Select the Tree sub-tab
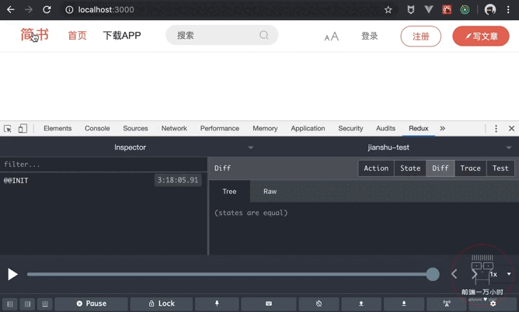Image resolution: width=519 pixels, height=312 pixels. coord(229,192)
